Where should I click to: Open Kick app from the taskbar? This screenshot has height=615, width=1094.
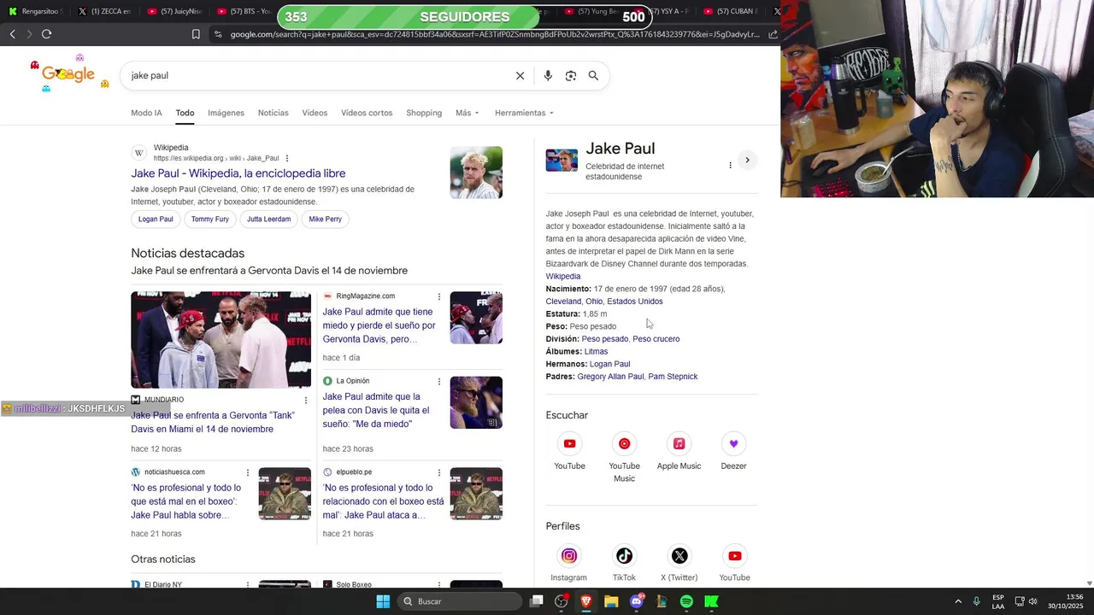pyautogui.click(x=711, y=601)
